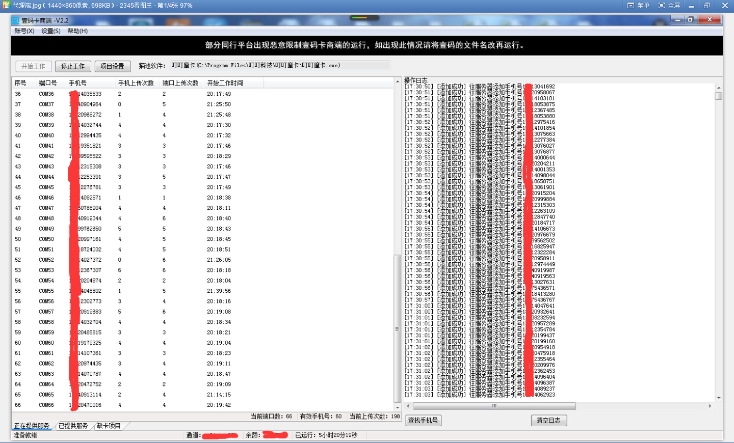Click the 壹码卡商端 app icon in the title bar
Image resolution: width=734 pixels, height=443 pixels.
[15, 20]
